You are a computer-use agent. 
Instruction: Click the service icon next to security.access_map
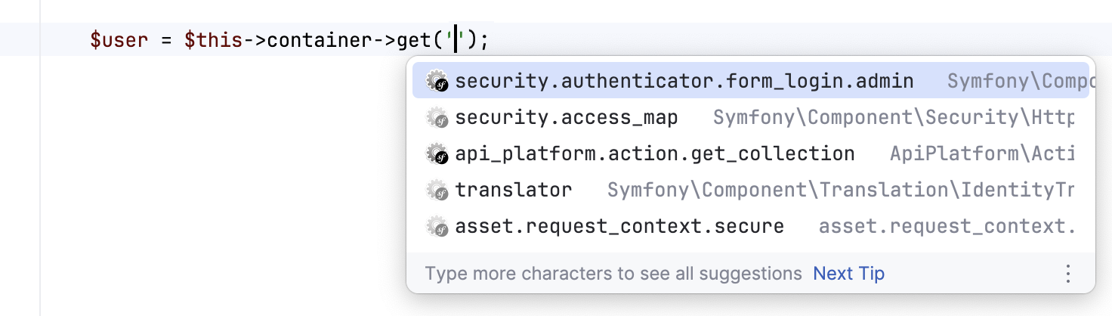click(437, 117)
